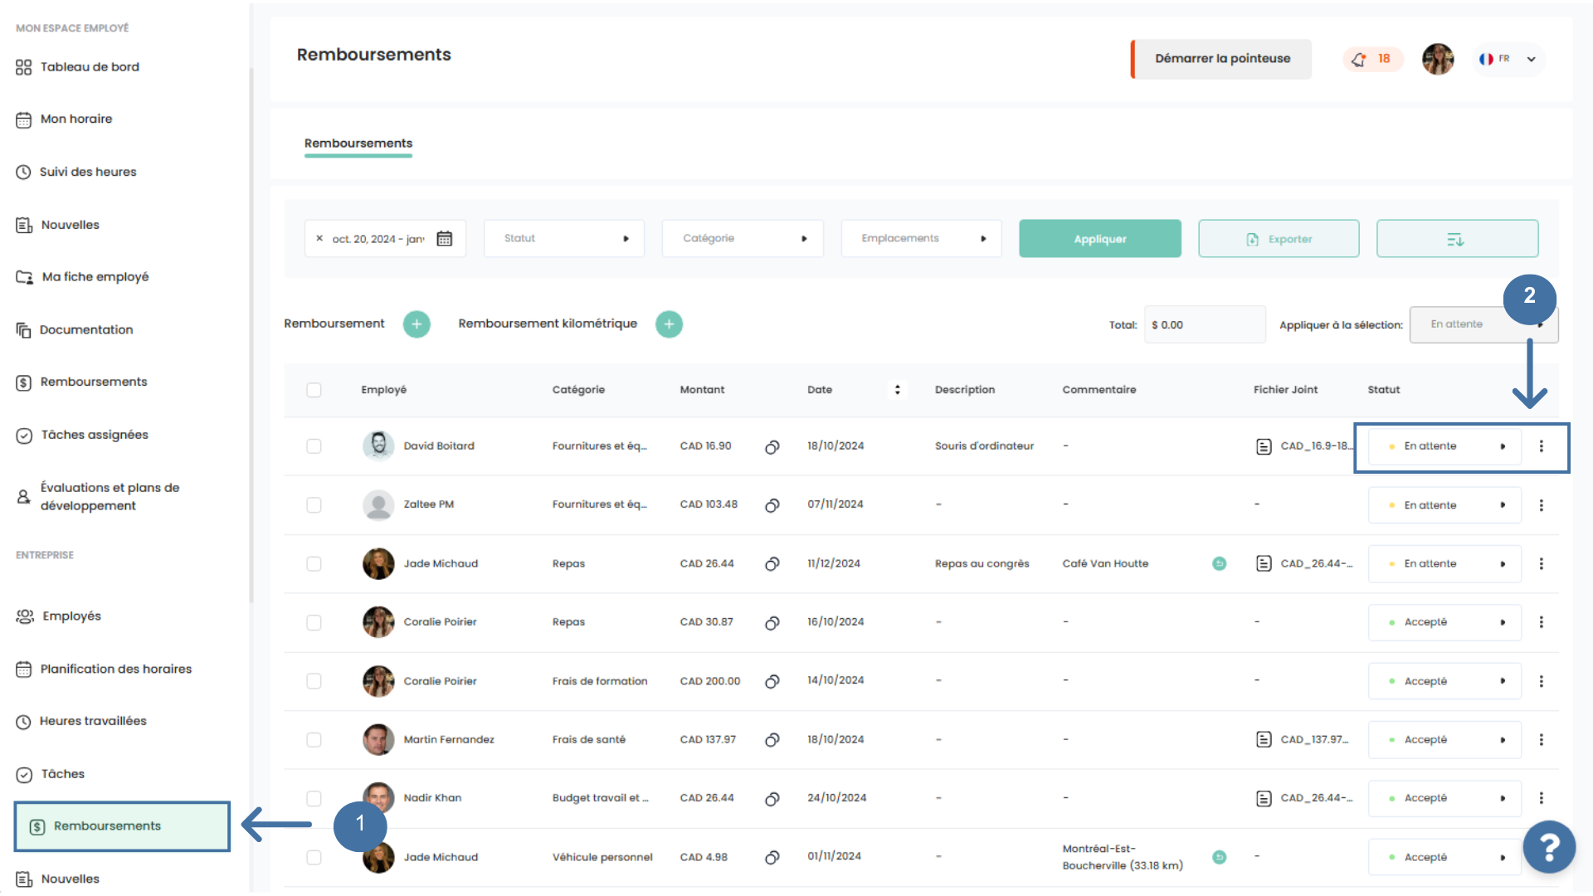
Task: Clear the date range with the X
Action: [319, 239]
